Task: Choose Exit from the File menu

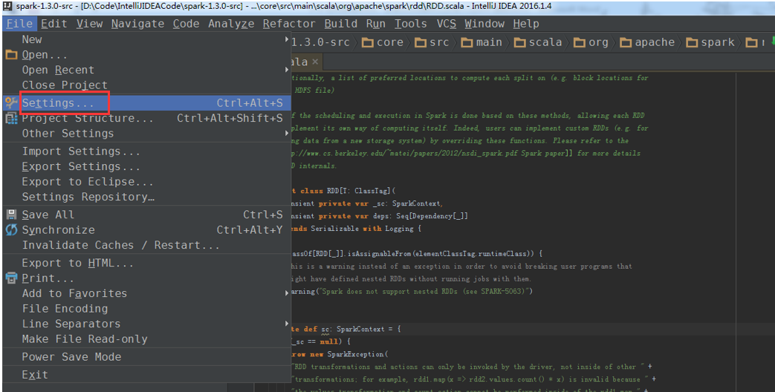Action: (x=147, y=375)
